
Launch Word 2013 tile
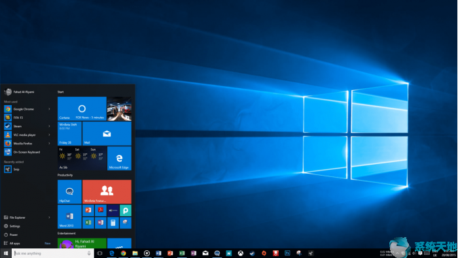tap(69, 217)
